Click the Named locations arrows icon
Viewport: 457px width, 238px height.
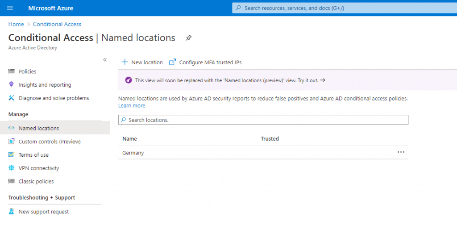click(11, 128)
